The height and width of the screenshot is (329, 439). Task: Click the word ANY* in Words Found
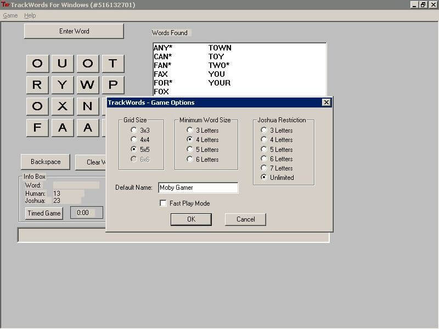(163, 48)
